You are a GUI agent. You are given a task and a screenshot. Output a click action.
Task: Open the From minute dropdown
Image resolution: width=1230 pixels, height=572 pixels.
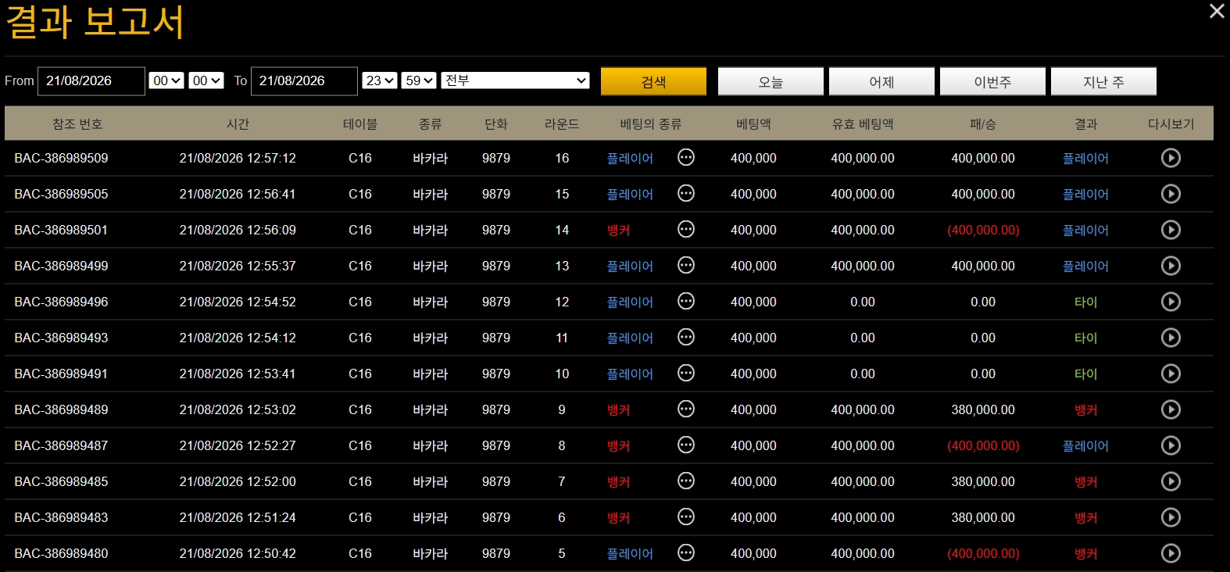click(206, 80)
